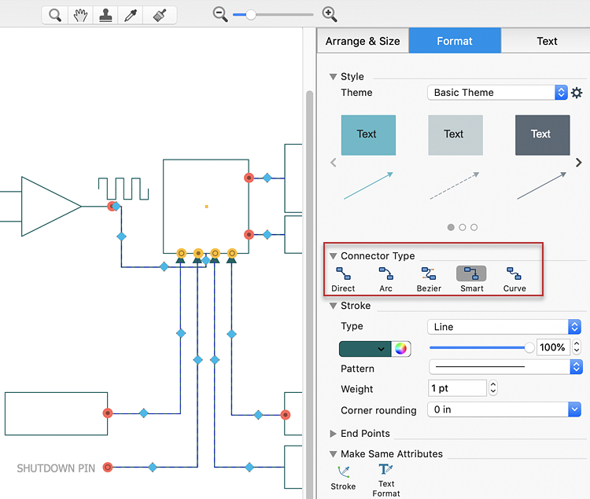
Task: Choose the Curve connector type
Action: (x=514, y=279)
